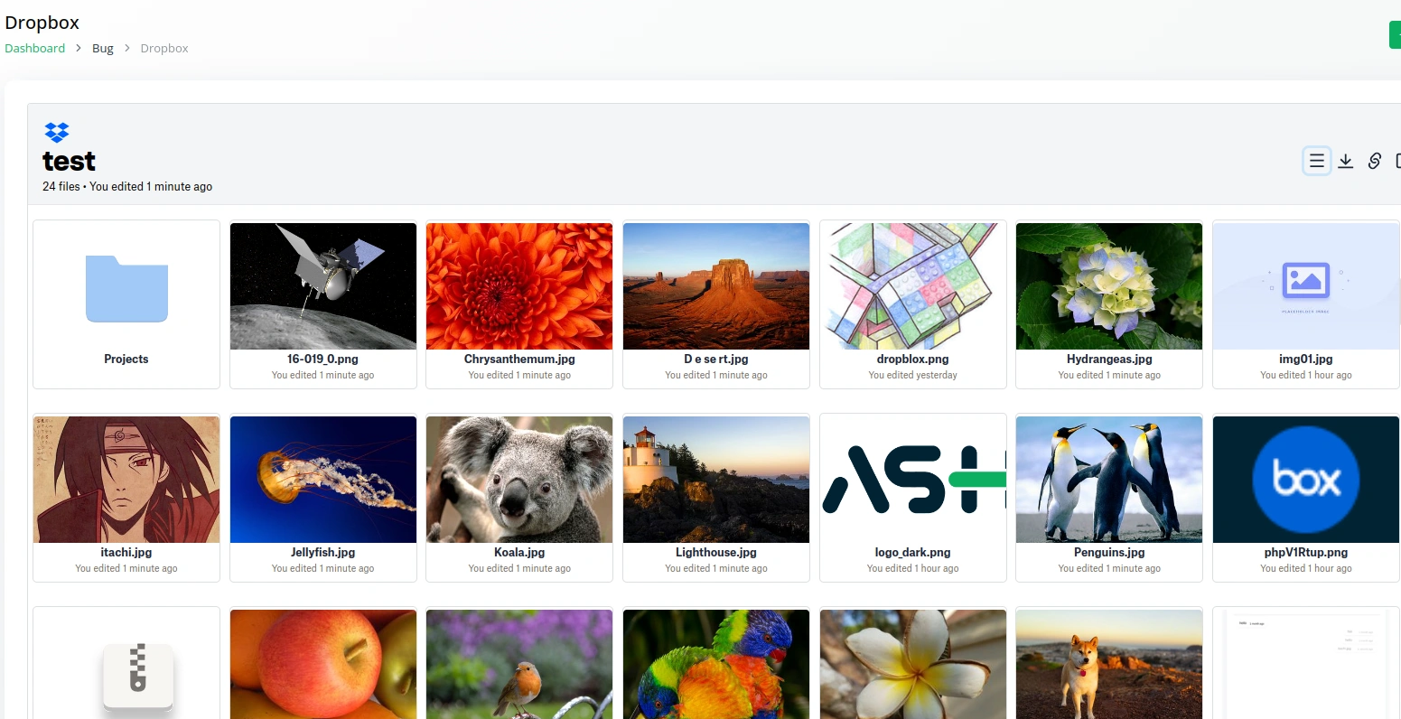This screenshot has width=1401, height=719.
Task: Click the Penguins.jpg file name
Action: (x=1109, y=552)
